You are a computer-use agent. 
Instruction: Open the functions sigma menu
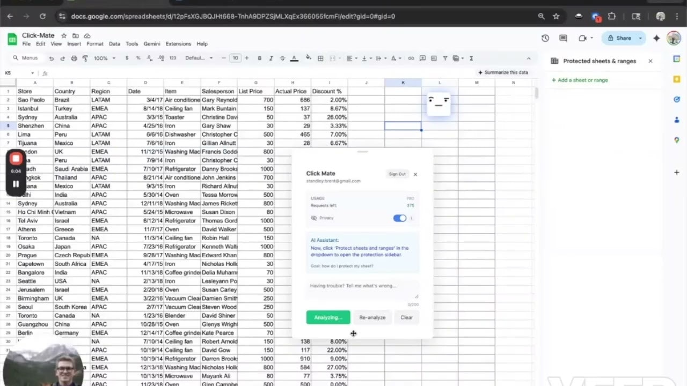pos(471,58)
